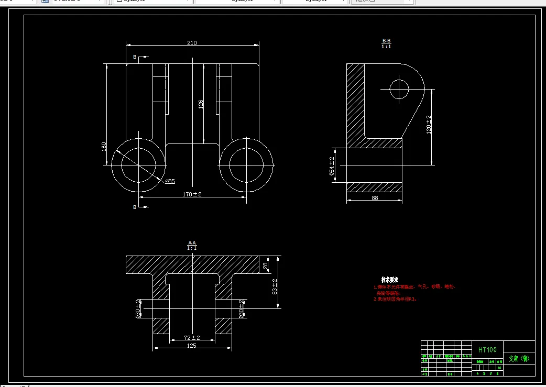Select the 125 width dimension text
Screen dimensions: 546x387
click(x=192, y=346)
